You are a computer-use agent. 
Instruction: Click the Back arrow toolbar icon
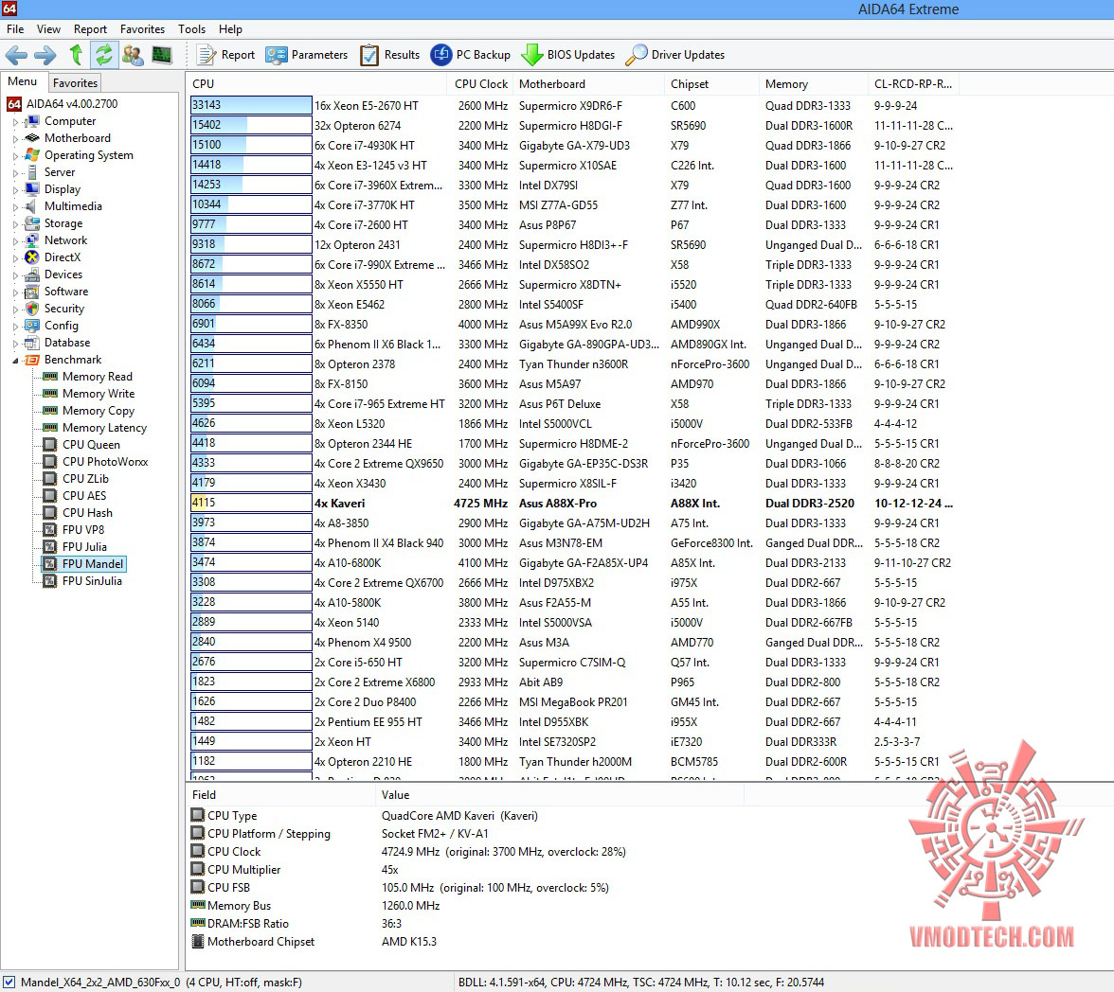pyautogui.click(x=16, y=55)
